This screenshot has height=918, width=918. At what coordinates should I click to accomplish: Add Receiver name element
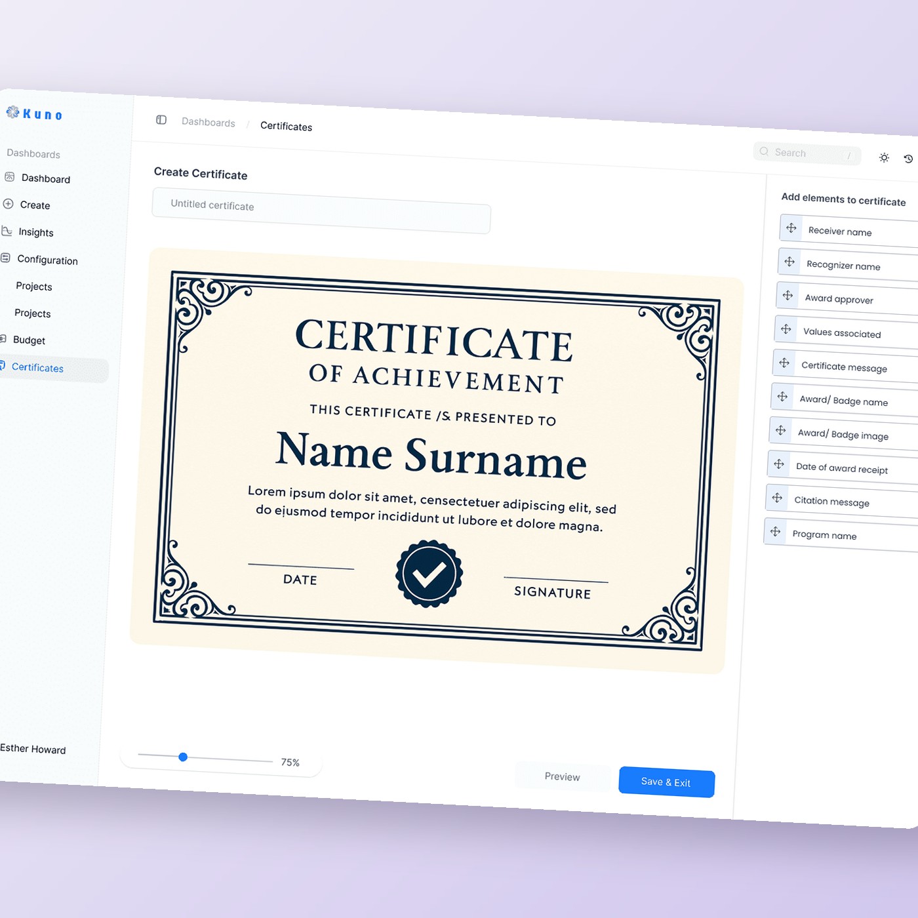pyautogui.click(x=849, y=231)
